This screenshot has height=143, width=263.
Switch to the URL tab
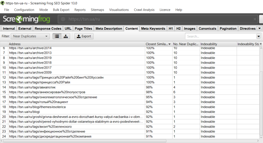click(68, 28)
